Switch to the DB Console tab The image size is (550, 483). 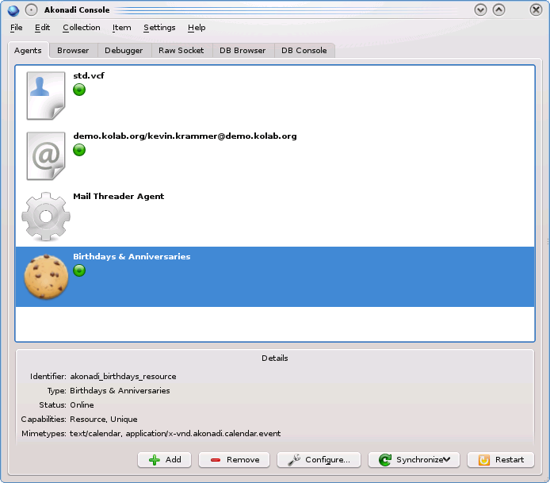[304, 51]
